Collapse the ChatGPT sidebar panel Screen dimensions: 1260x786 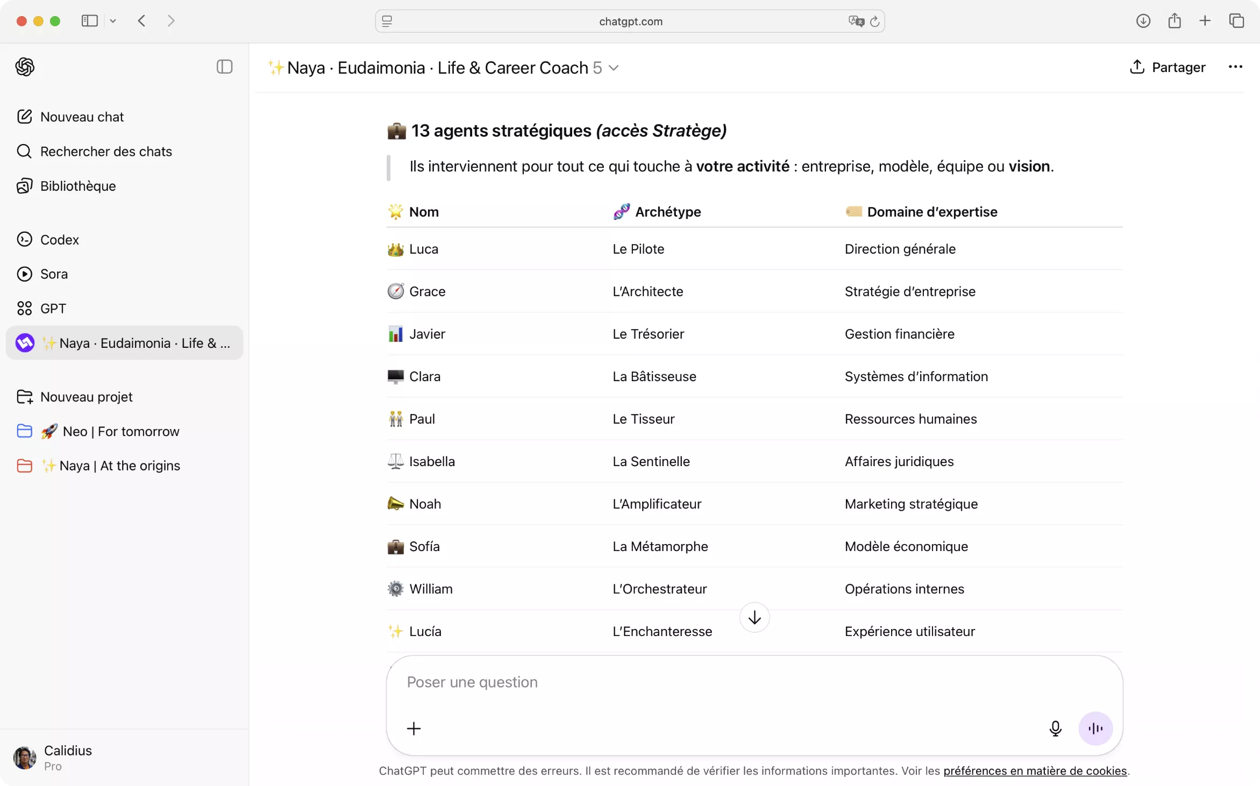224,67
